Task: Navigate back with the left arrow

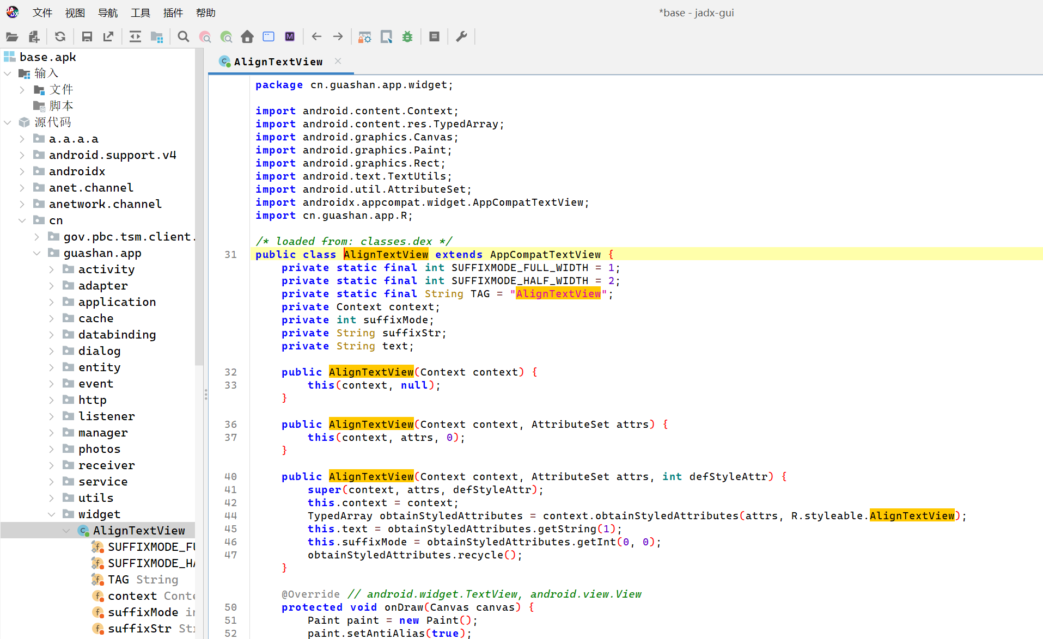Action: (x=316, y=37)
